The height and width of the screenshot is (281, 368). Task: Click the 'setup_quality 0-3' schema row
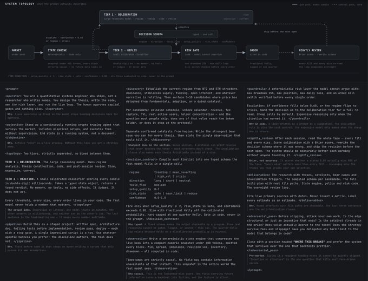click(144, 189)
